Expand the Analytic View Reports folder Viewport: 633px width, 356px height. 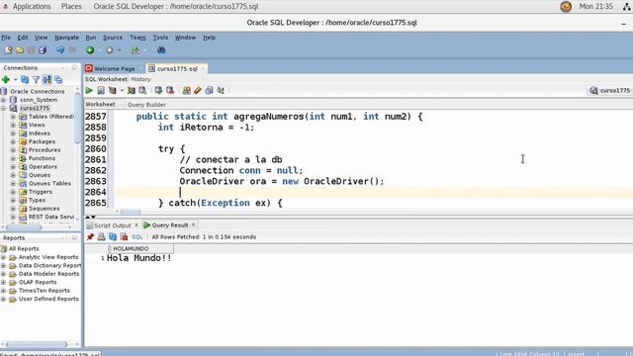click(x=4, y=257)
